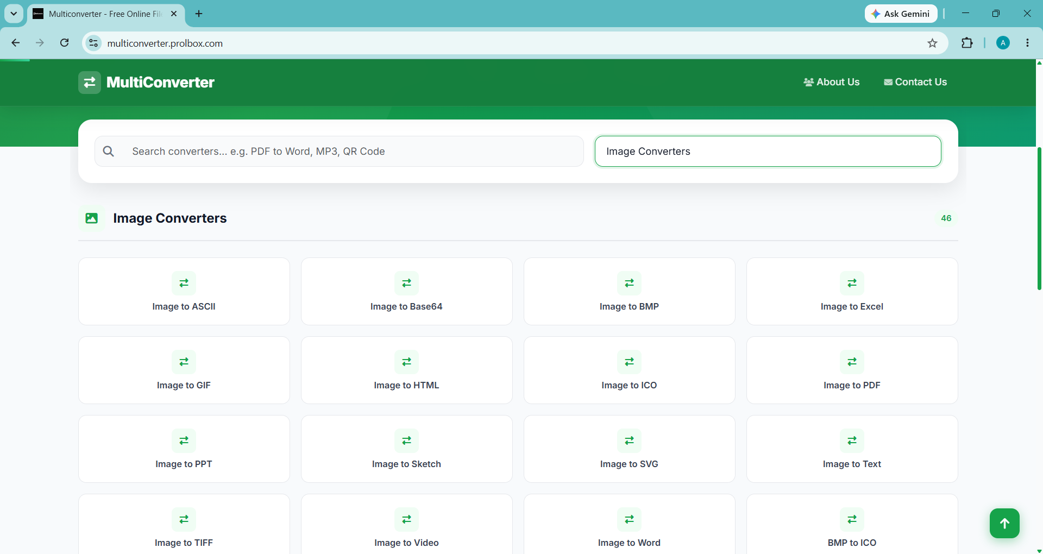Open the Image to Word label

point(630,543)
